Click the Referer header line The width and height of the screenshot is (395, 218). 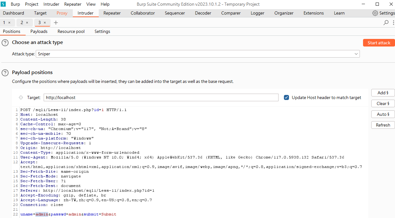coord(87,190)
